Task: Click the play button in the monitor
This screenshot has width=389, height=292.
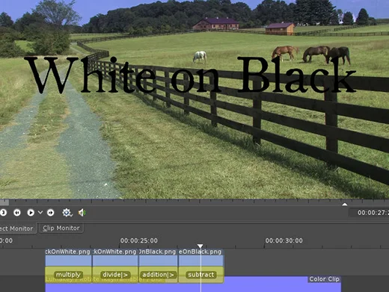Action: [x=31, y=213]
